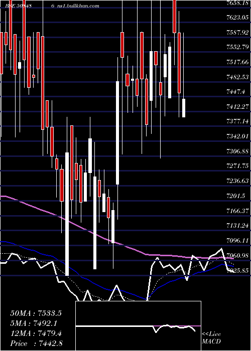Click the 7552.79 price axis label

click(238, 48)
